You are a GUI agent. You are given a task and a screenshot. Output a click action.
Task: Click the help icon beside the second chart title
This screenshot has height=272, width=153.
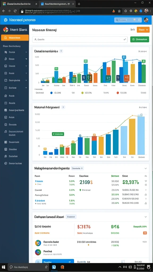click(63, 107)
